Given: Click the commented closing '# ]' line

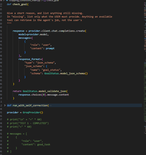Looking at the screenshot, I should (x=9, y=152).
